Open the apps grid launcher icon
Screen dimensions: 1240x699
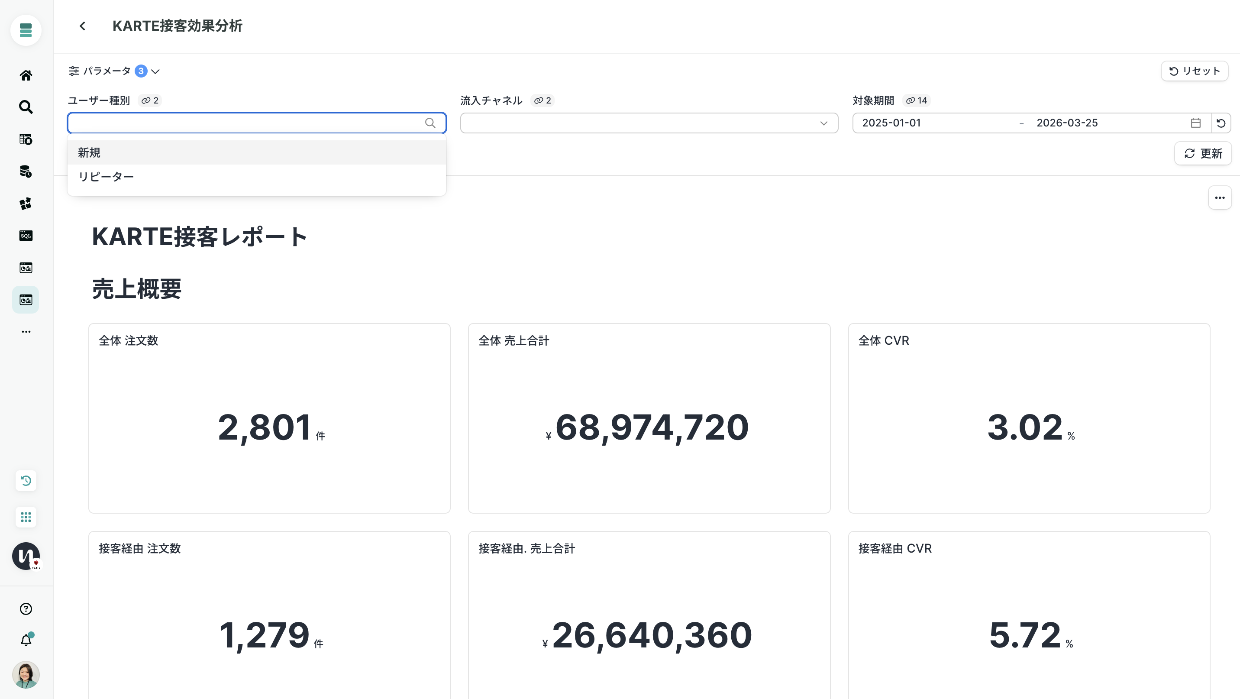pyautogui.click(x=26, y=517)
